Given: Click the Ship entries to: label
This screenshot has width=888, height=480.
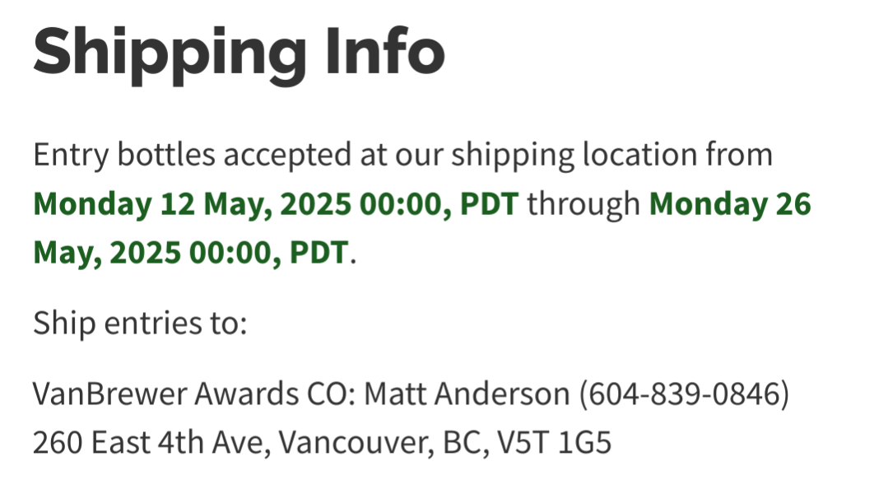Looking at the screenshot, I should [140, 324].
